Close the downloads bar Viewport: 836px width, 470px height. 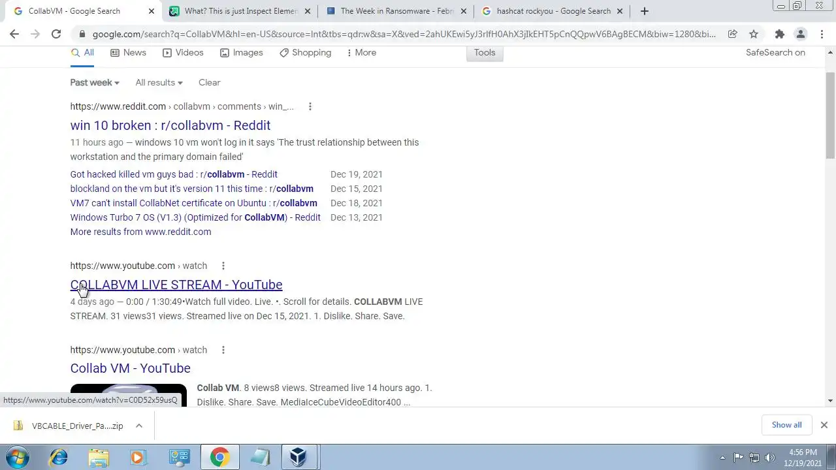824,425
